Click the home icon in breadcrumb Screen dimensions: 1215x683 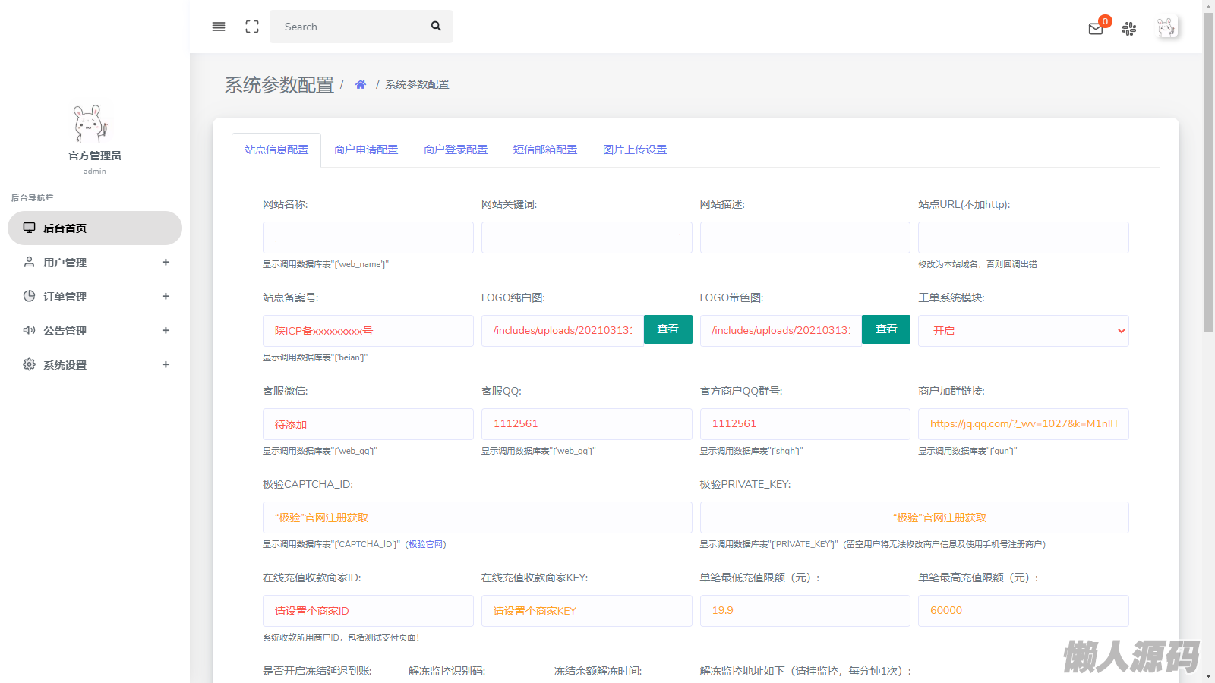361,84
